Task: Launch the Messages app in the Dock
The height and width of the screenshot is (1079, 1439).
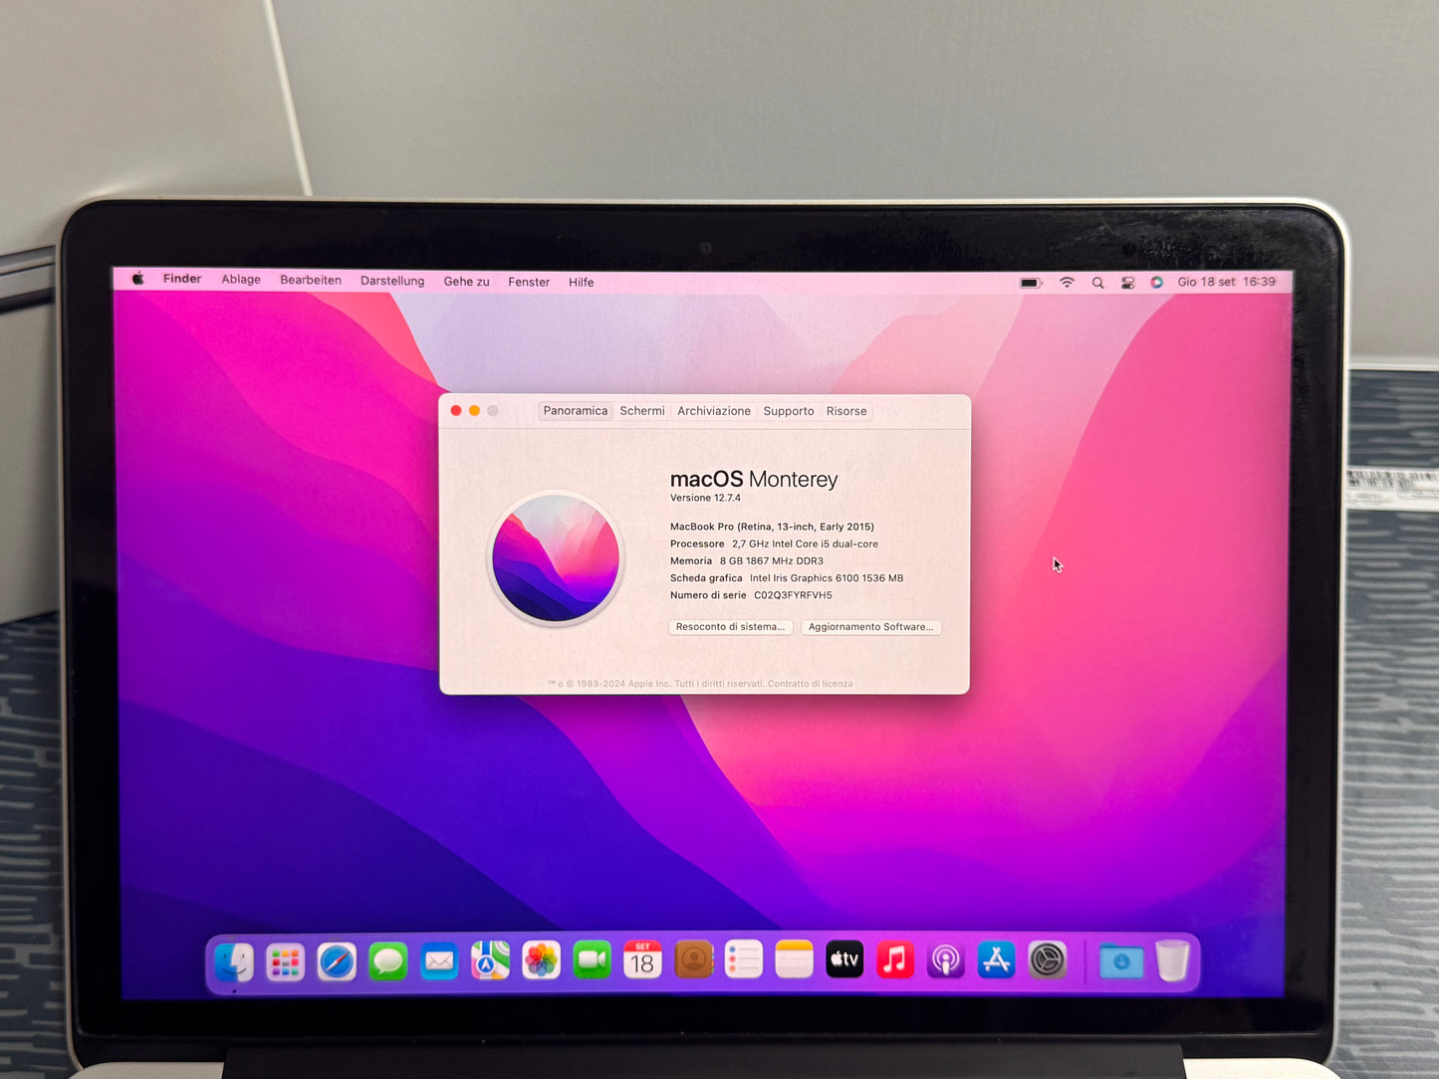Action: click(x=387, y=963)
